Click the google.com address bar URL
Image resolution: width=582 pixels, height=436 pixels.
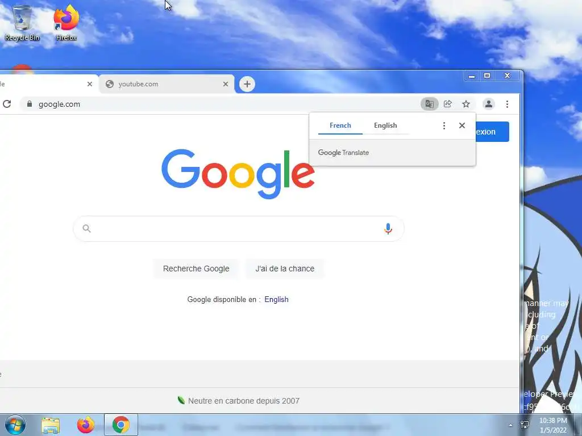pyautogui.click(x=59, y=104)
